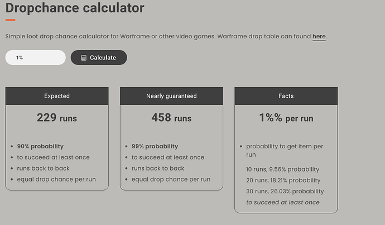Image resolution: width=385 pixels, height=225 pixels.
Task: Click the '30 runs, 26.03% probability' line
Action: pos(285,192)
